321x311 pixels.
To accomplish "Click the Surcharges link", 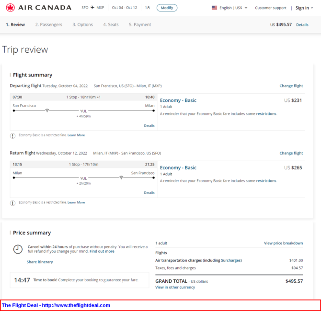I will coord(231,260).
